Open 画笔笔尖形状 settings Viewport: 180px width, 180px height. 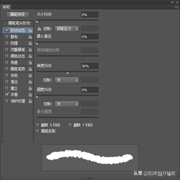(x=19, y=23)
